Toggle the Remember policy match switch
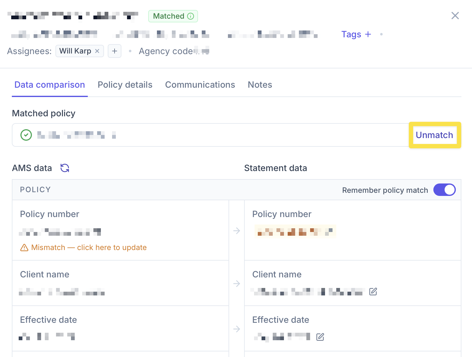The width and height of the screenshot is (472, 357). 445,190
